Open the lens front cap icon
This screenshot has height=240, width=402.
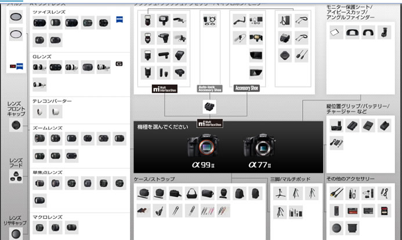(16, 125)
